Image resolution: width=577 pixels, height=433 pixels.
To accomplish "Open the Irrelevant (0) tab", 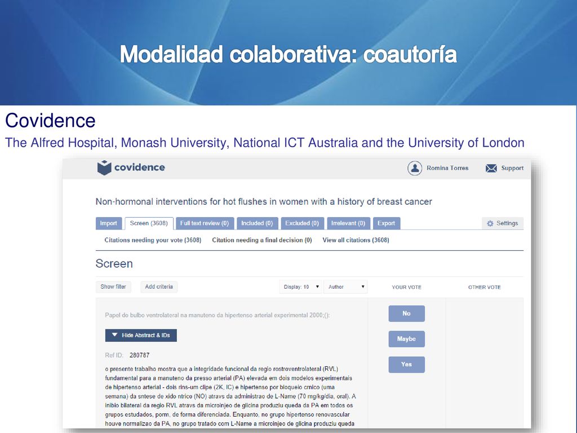I will 348,223.
